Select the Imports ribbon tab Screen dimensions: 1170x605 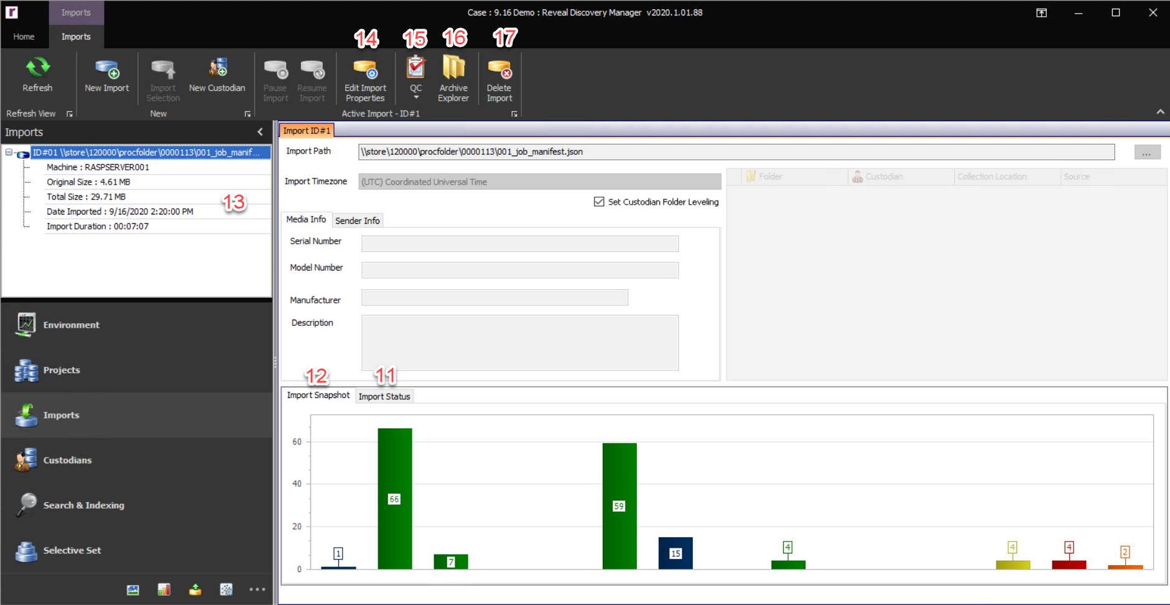pyautogui.click(x=76, y=37)
